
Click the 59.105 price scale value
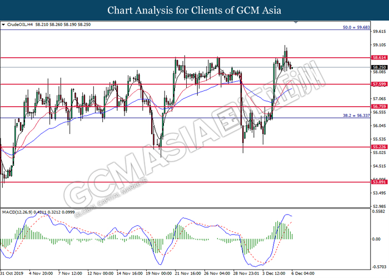(x=380, y=45)
